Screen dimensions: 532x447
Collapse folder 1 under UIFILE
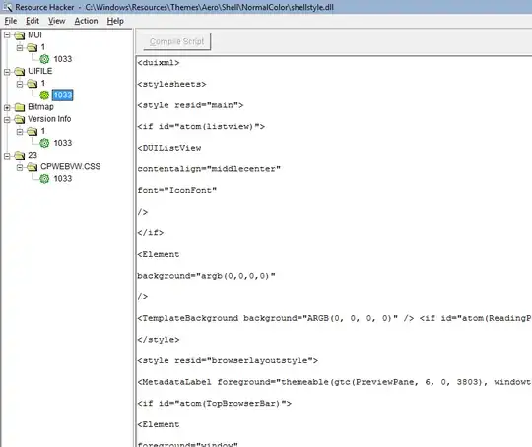[20, 84]
